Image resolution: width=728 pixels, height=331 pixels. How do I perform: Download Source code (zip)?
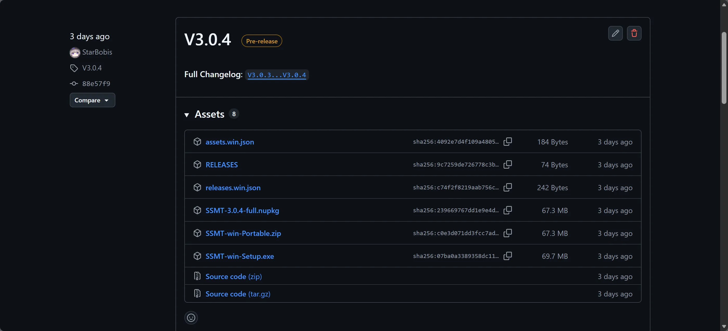tap(234, 276)
